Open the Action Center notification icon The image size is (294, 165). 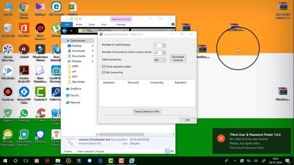click(288, 161)
